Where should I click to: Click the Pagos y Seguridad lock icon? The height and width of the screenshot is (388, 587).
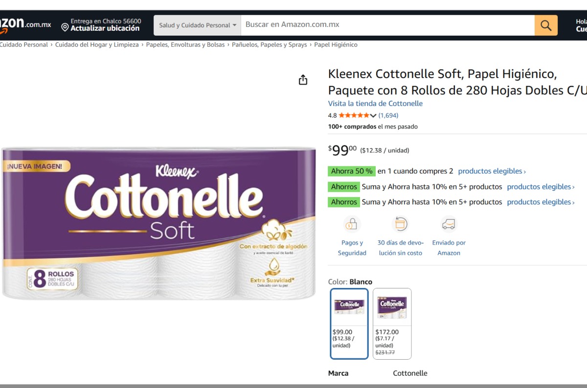click(352, 225)
